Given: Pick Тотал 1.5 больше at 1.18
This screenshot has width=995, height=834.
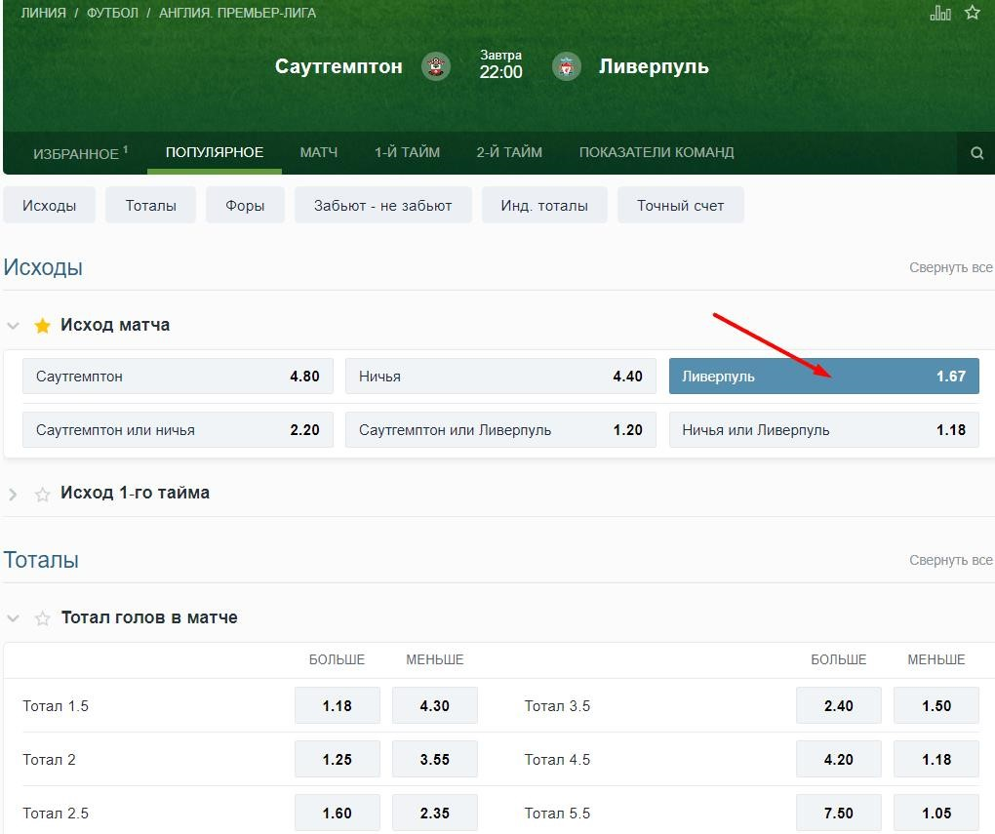Looking at the screenshot, I should (x=337, y=706).
